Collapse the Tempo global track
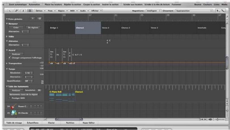The image size is (230, 130). pos(7,69)
